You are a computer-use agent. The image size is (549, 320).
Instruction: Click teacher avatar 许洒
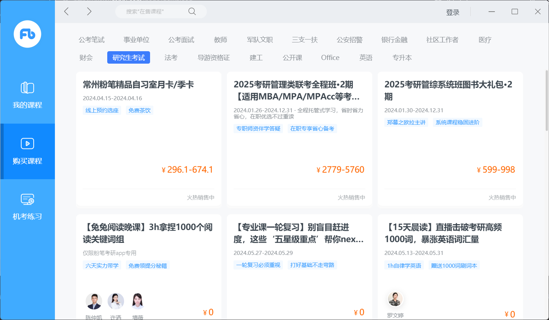click(116, 301)
